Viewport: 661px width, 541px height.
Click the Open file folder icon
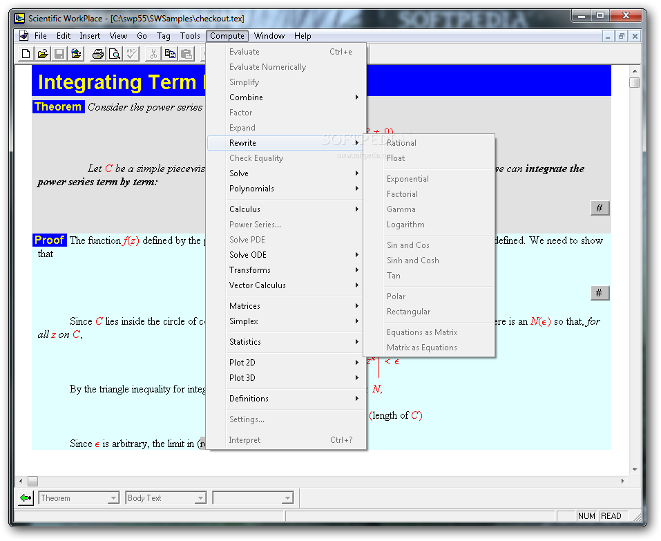pyautogui.click(x=43, y=54)
